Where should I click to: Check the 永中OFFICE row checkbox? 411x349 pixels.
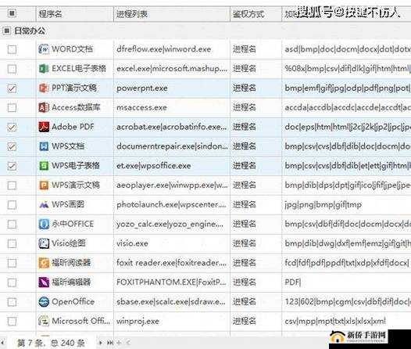(x=12, y=225)
